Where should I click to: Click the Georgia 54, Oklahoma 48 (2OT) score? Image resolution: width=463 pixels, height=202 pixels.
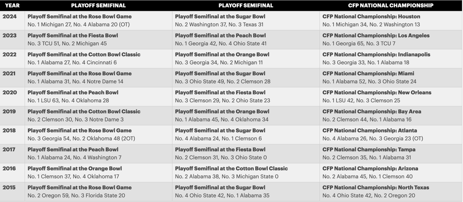point(81,138)
